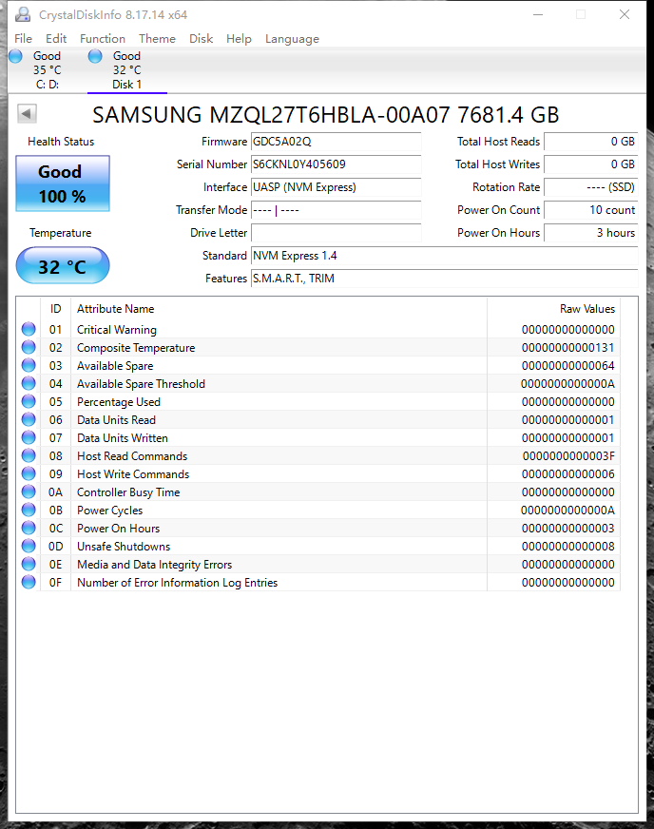Click the Rotation Rate value
This screenshot has height=829, width=654.
tap(590, 187)
